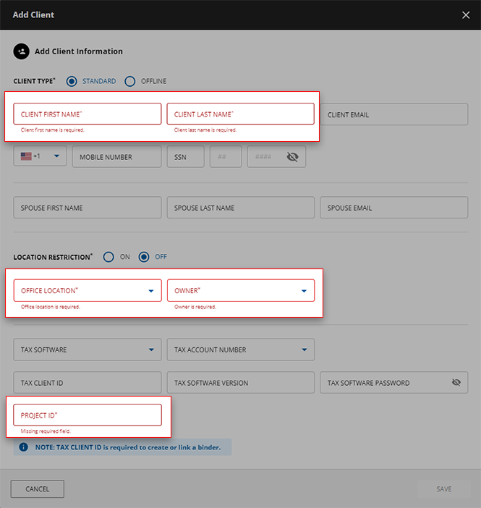
Task: Click the US flag country icon
Action: [x=26, y=156]
